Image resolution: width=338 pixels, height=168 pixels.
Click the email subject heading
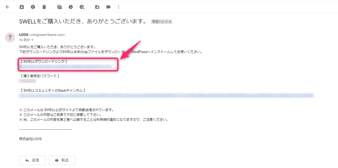83,21
